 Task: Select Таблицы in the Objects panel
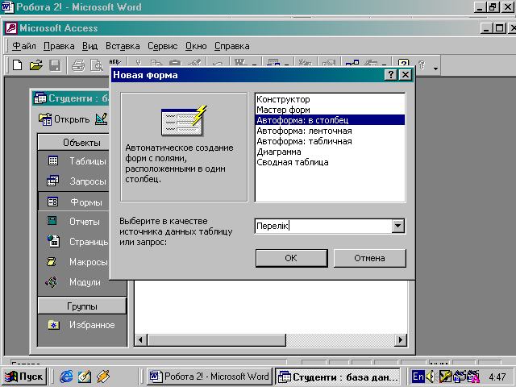tap(77, 161)
